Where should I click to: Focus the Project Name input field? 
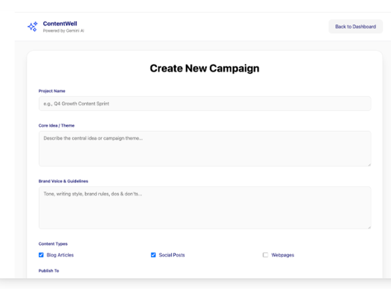click(x=204, y=103)
